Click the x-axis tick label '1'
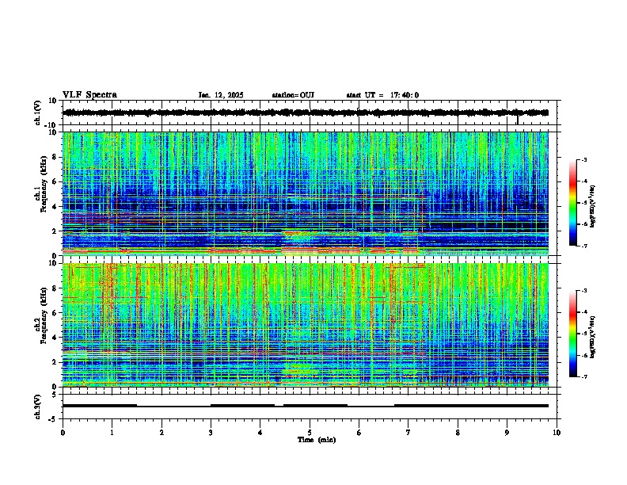627x485 pixels. (112, 433)
